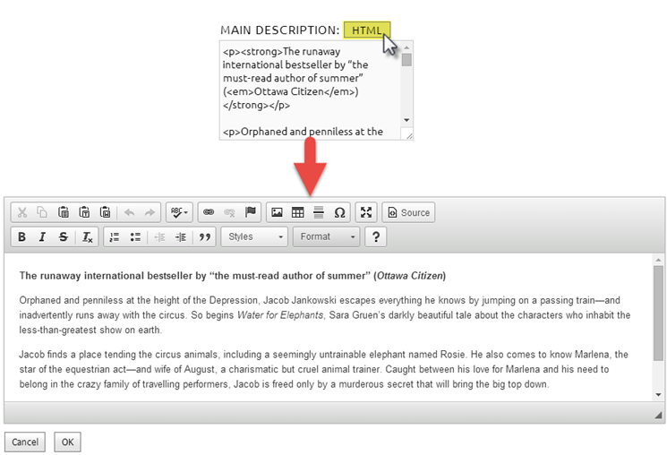Screen dimensions: 667x455
Task: Click the Paste clipboard icon
Action: click(64, 212)
